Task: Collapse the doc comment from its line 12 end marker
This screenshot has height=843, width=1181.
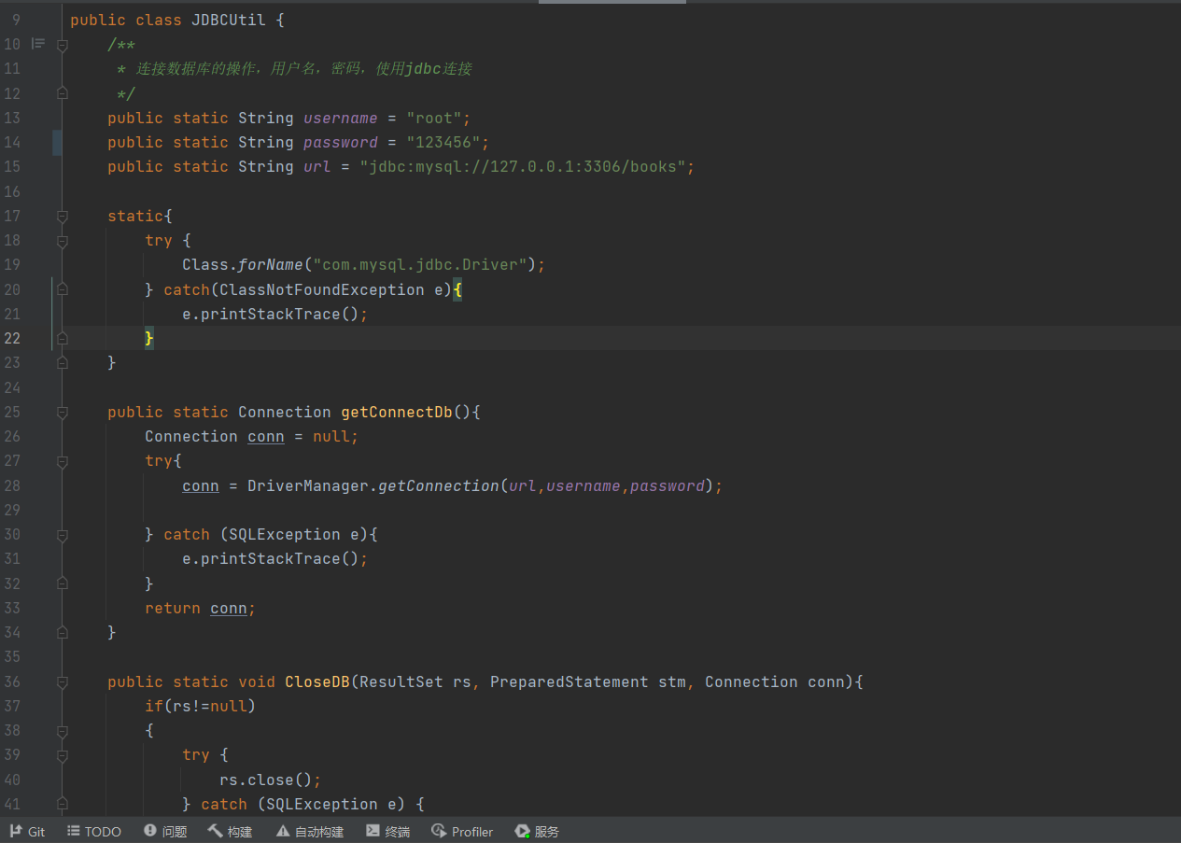Action: coord(63,93)
